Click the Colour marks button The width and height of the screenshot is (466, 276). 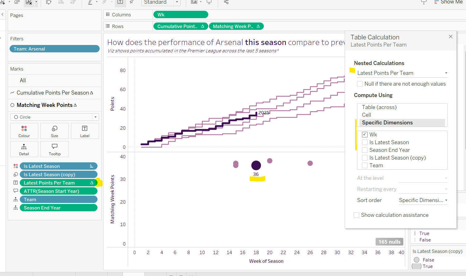pyautogui.click(x=24, y=131)
